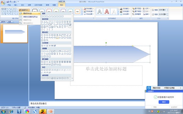
Task: Click the subtitle placeholder text box
Action: (x=106, y=76)
